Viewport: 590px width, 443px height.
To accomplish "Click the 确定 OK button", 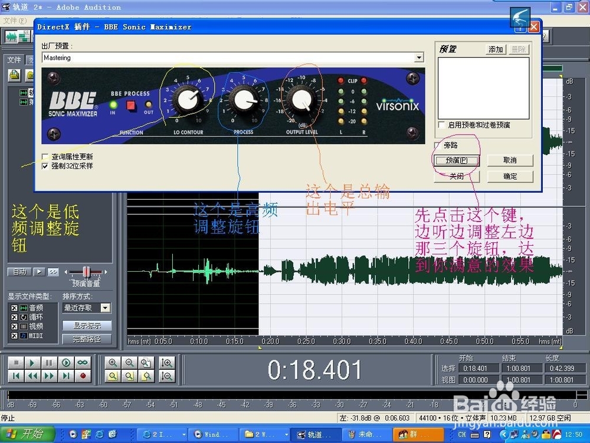I will (510, 176).
